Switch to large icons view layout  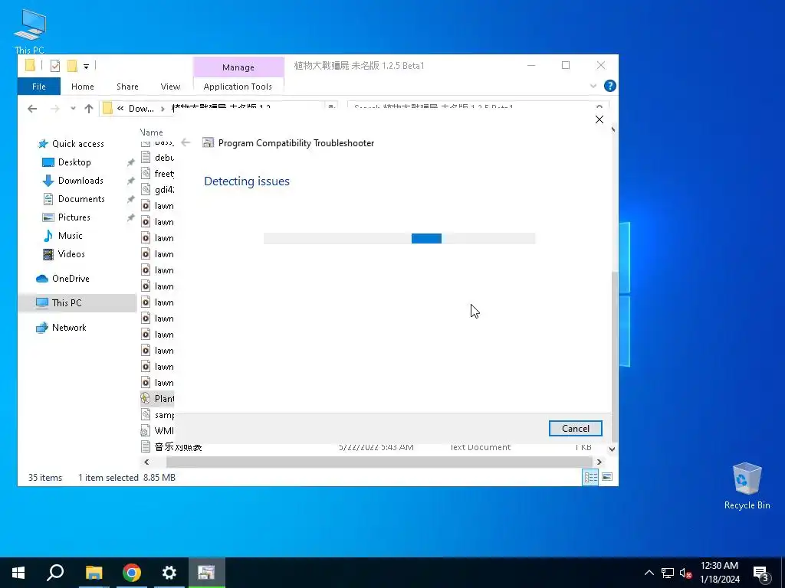click(607, 477)
